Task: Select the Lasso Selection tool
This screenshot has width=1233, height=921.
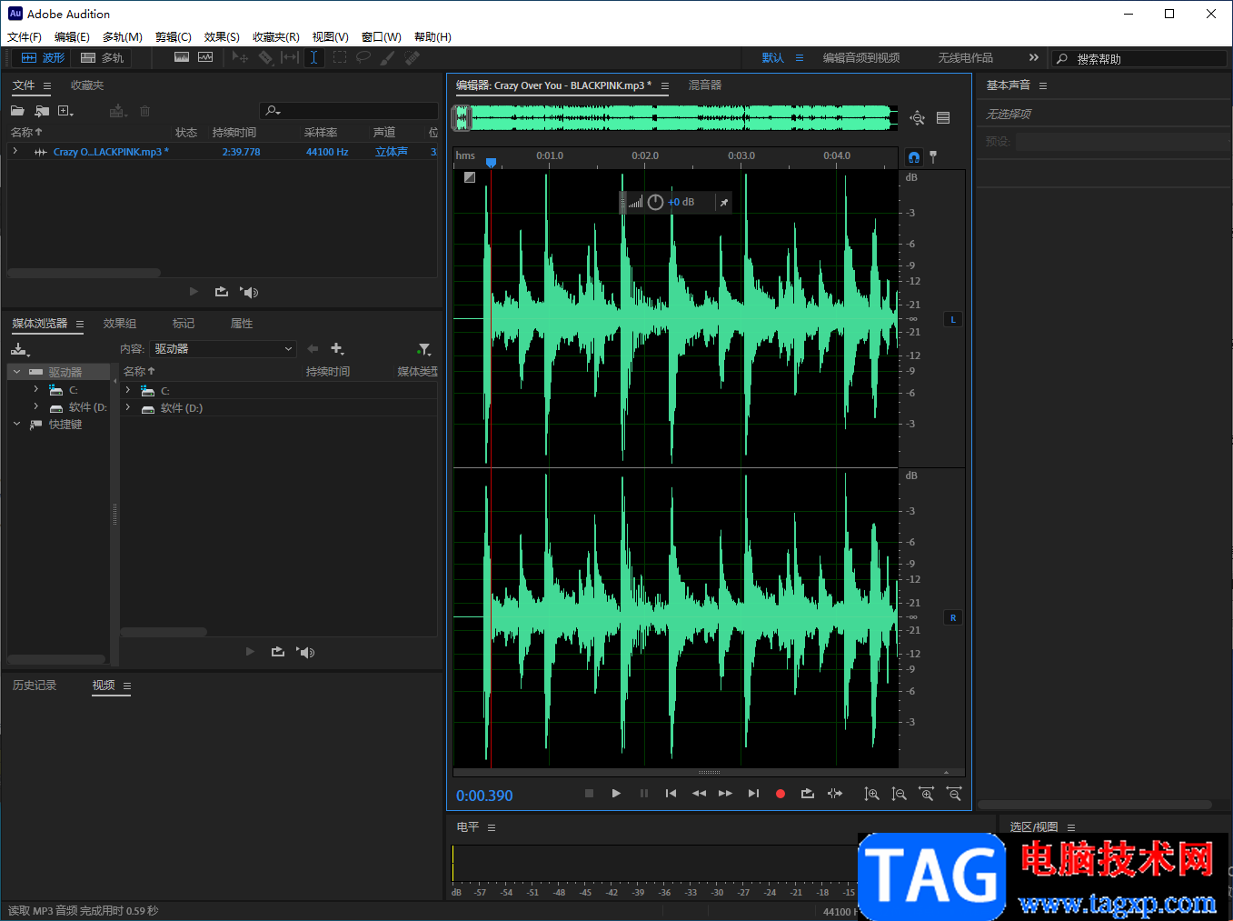Action: click(x=363, y=57)
